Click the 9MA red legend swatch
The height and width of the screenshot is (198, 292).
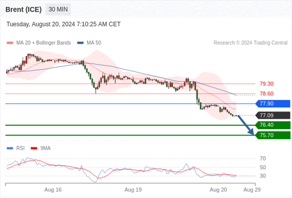(34, 148)
